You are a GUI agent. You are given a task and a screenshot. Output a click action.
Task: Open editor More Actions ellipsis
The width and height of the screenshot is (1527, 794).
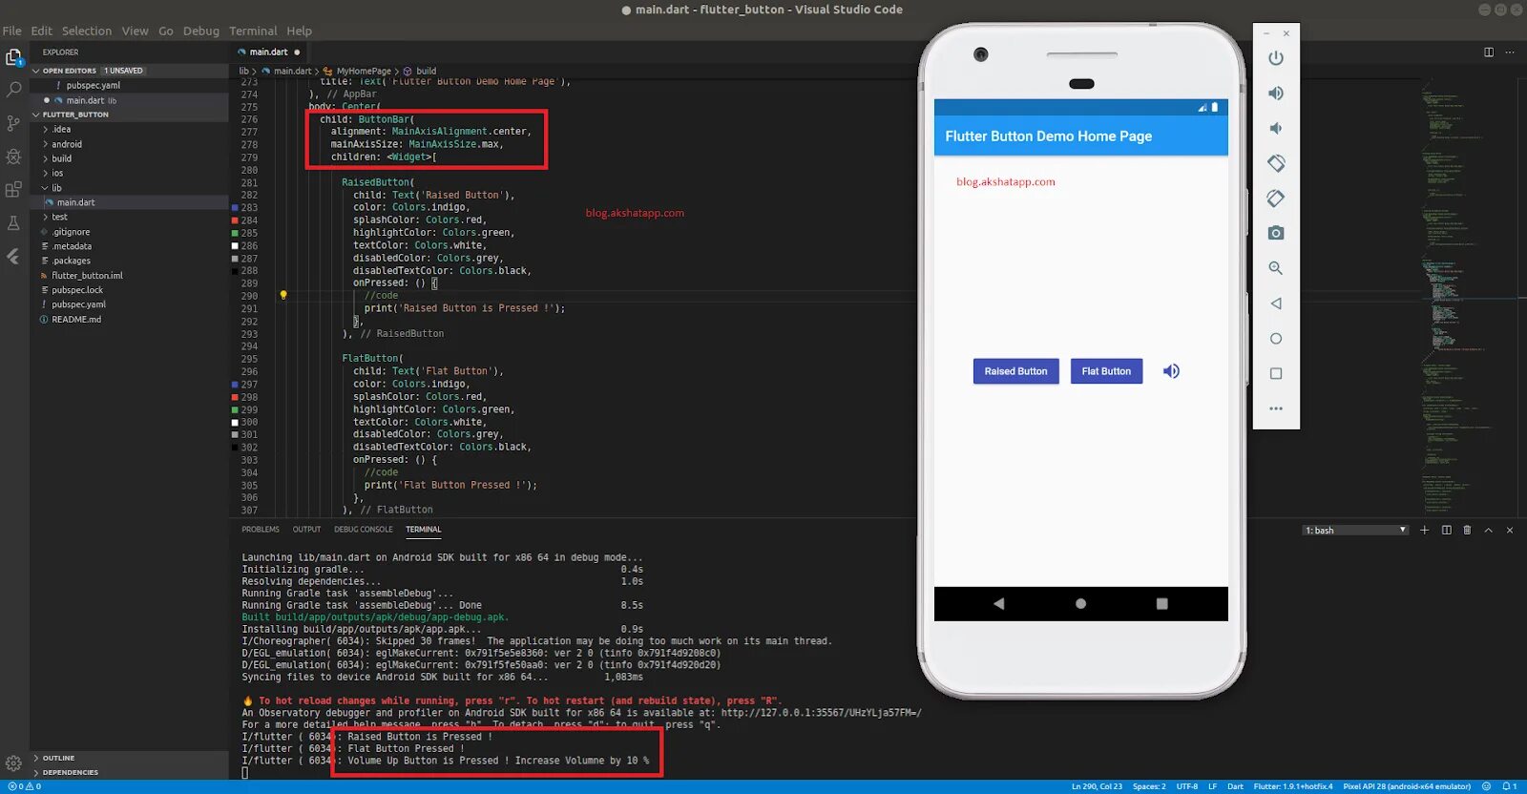point(1510,52)
